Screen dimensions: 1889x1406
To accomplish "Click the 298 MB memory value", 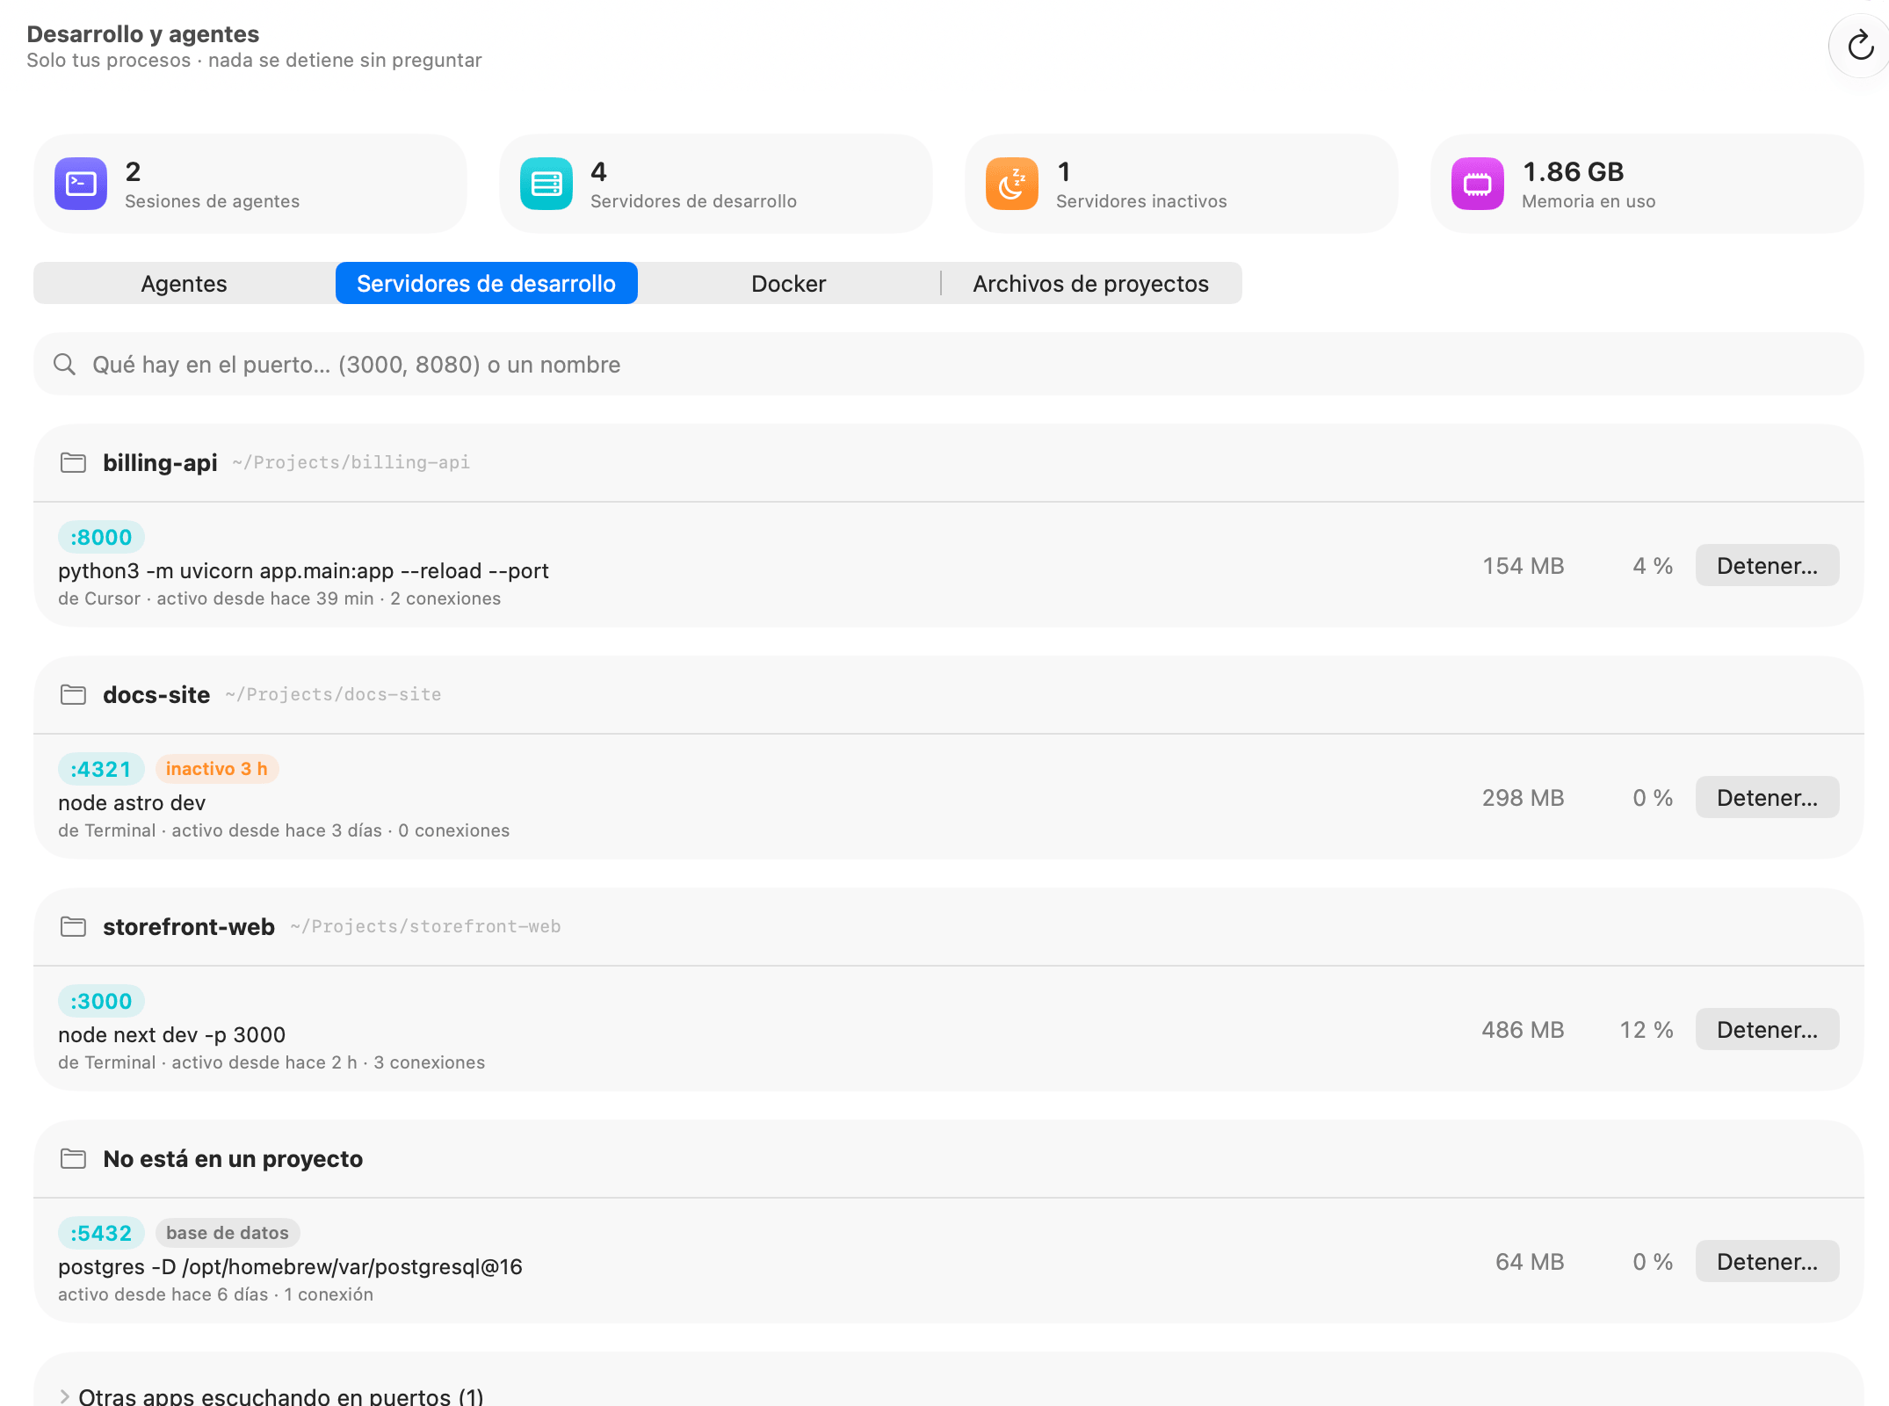I will point(1523,797).
